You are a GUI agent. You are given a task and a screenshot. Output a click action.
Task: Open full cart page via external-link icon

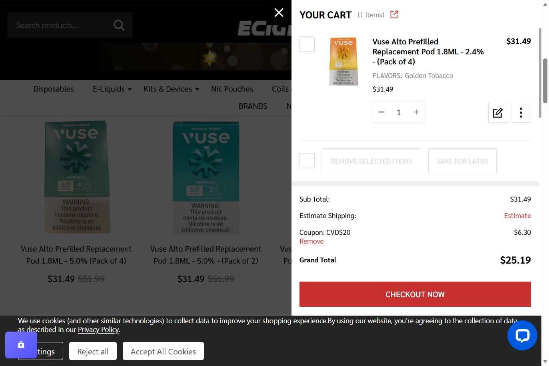(394, 15)
